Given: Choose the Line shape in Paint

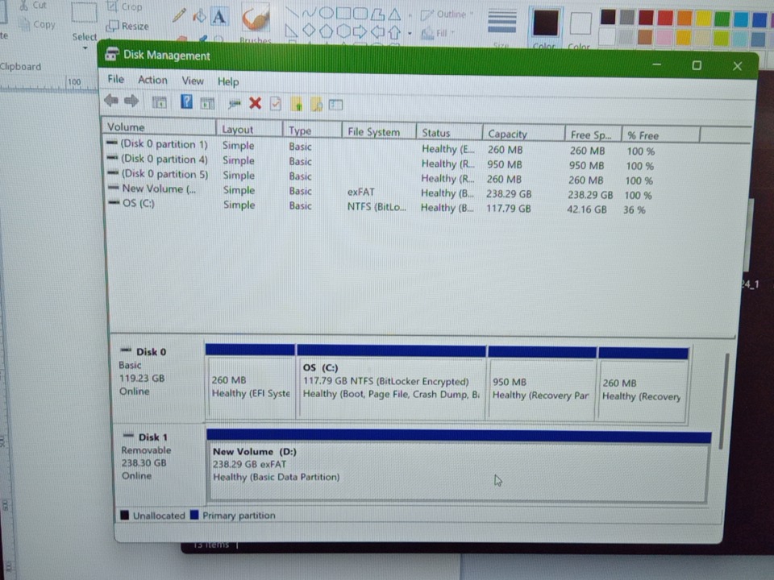Looking at the screenshot, I should pyautogui.click(x=292, y=14).
